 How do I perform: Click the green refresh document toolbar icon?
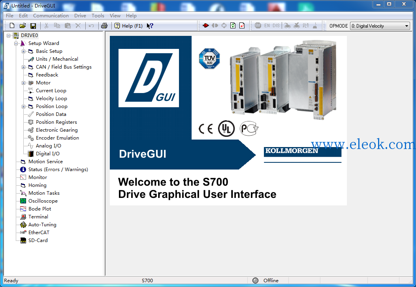point(233,25)
